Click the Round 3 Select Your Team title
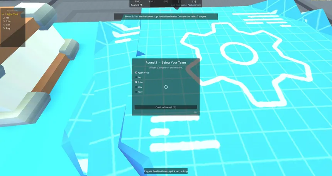 click(x=166, y=63)
